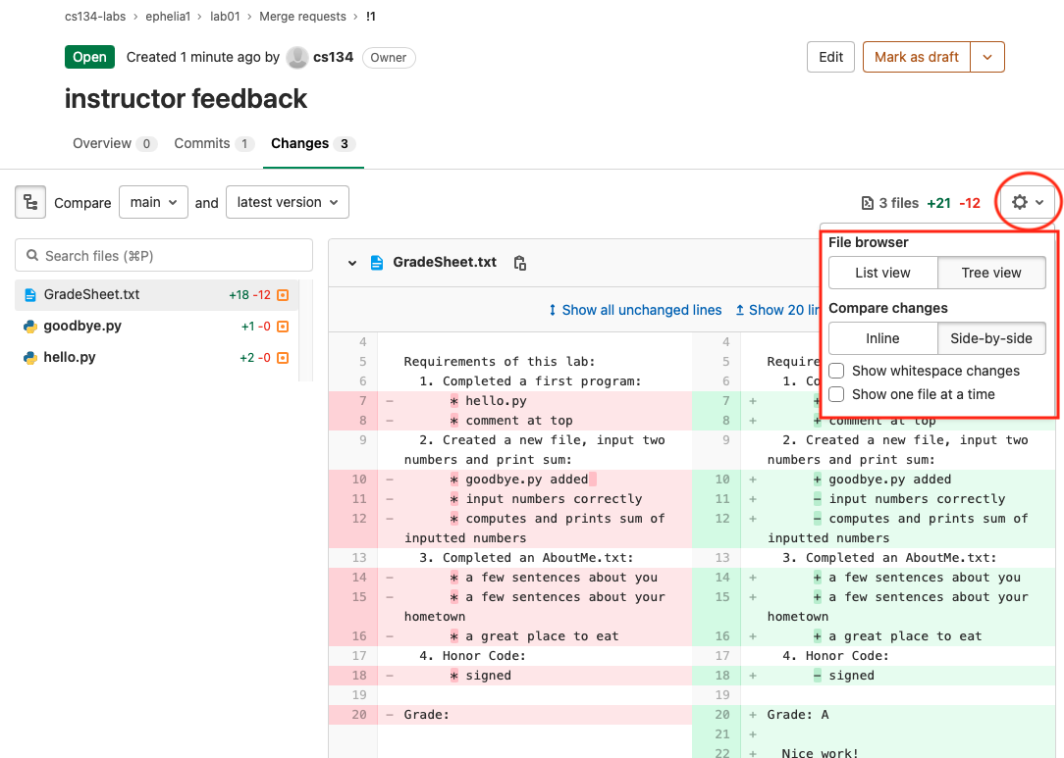Viewport: 1064px width, 758px height.
Task: Click the Owner badge
Action: (389, 58)
